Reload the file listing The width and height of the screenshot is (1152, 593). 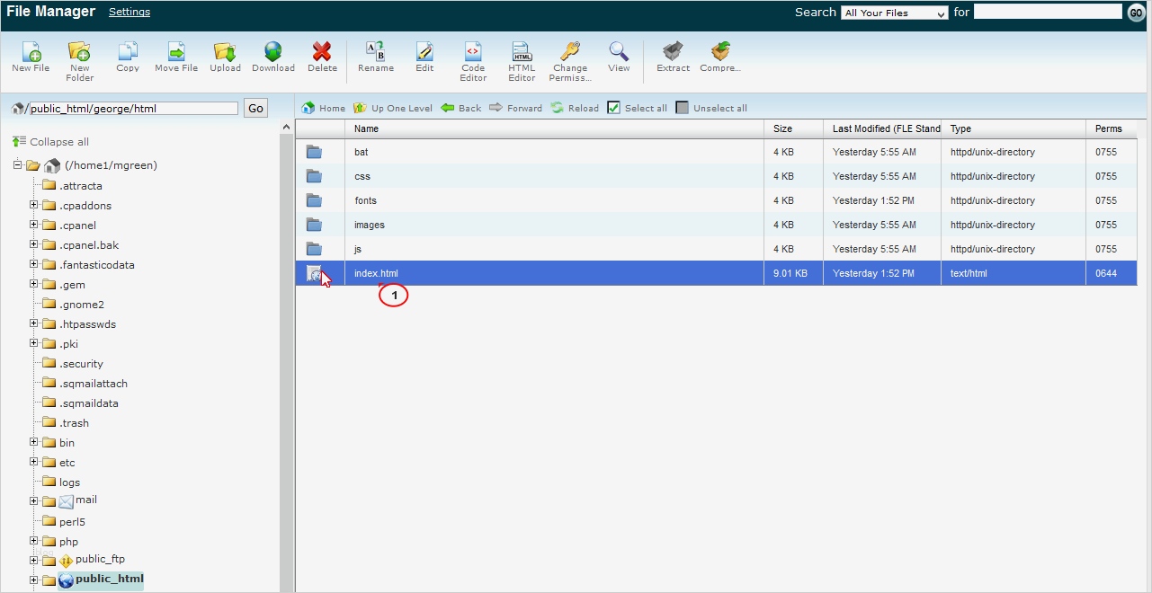(x=575, y=108)
